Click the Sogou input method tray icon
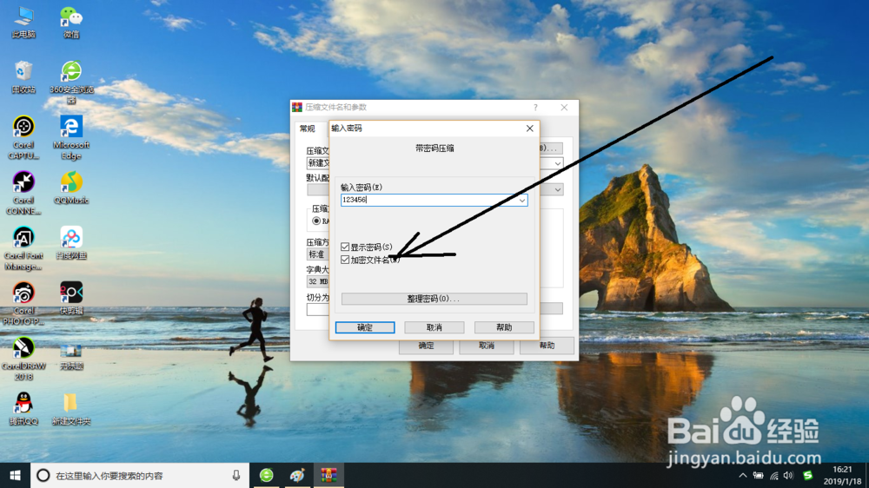The image size is (869, 488). pyautogui.click(x=808, y=475)
